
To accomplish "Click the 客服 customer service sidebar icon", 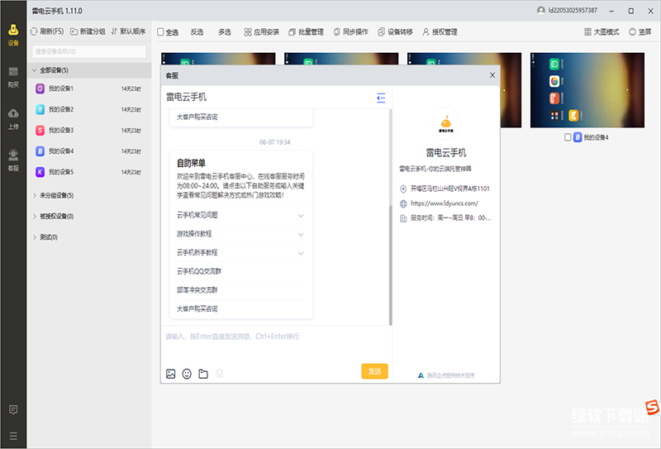I will click(x=13, y=159).
